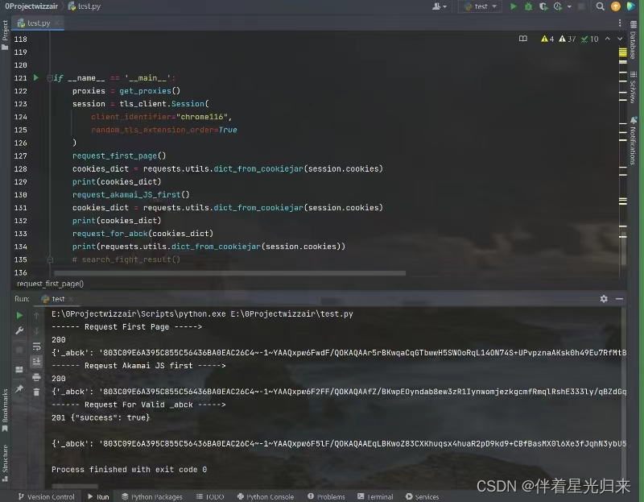Open run configuration wrench icon
The height and width of the screenshot is (502, 644).
[x=19, y=330]
